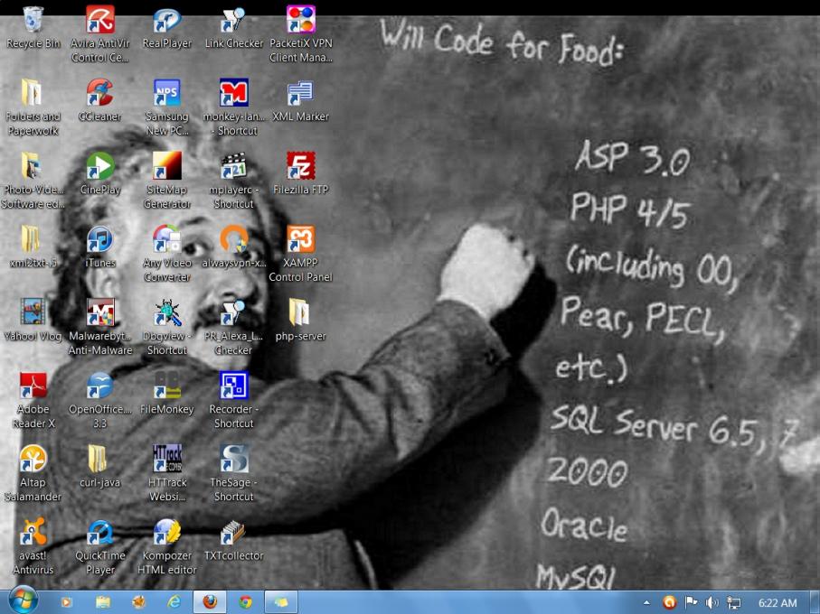The image size is (820, 614).
Task: Open the Recycle Bin desktop icon
Action: (x=33, y=20)
